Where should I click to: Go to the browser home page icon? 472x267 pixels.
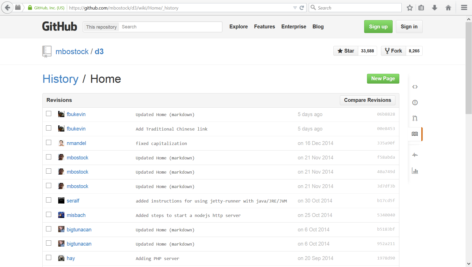(448, 8)
